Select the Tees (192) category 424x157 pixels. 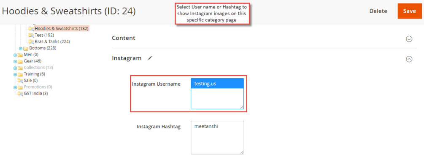[44, 35]
